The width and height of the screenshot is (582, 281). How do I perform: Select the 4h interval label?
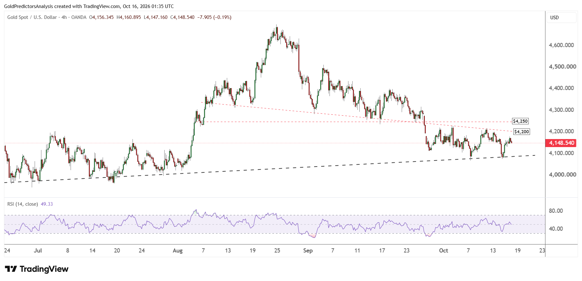click(x=64, y=17)
